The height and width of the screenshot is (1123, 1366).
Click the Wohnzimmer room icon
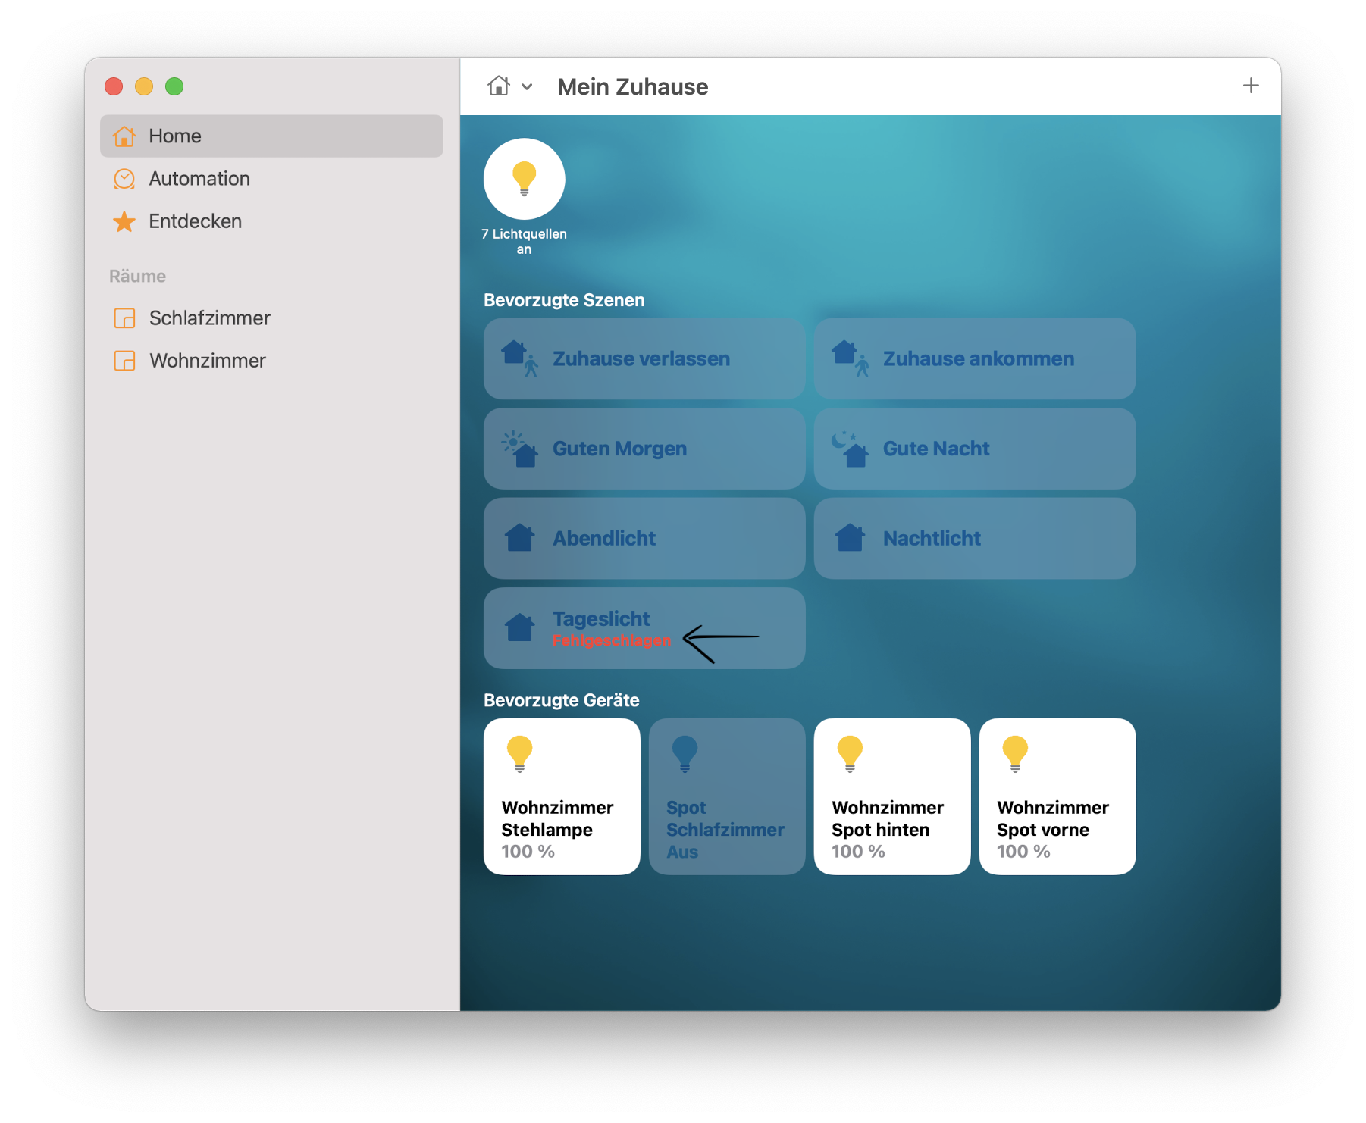tap(124, 361)
